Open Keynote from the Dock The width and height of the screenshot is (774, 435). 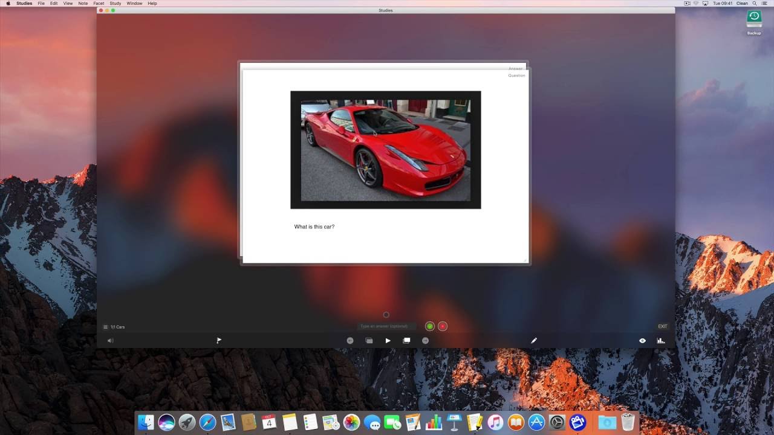454,422
